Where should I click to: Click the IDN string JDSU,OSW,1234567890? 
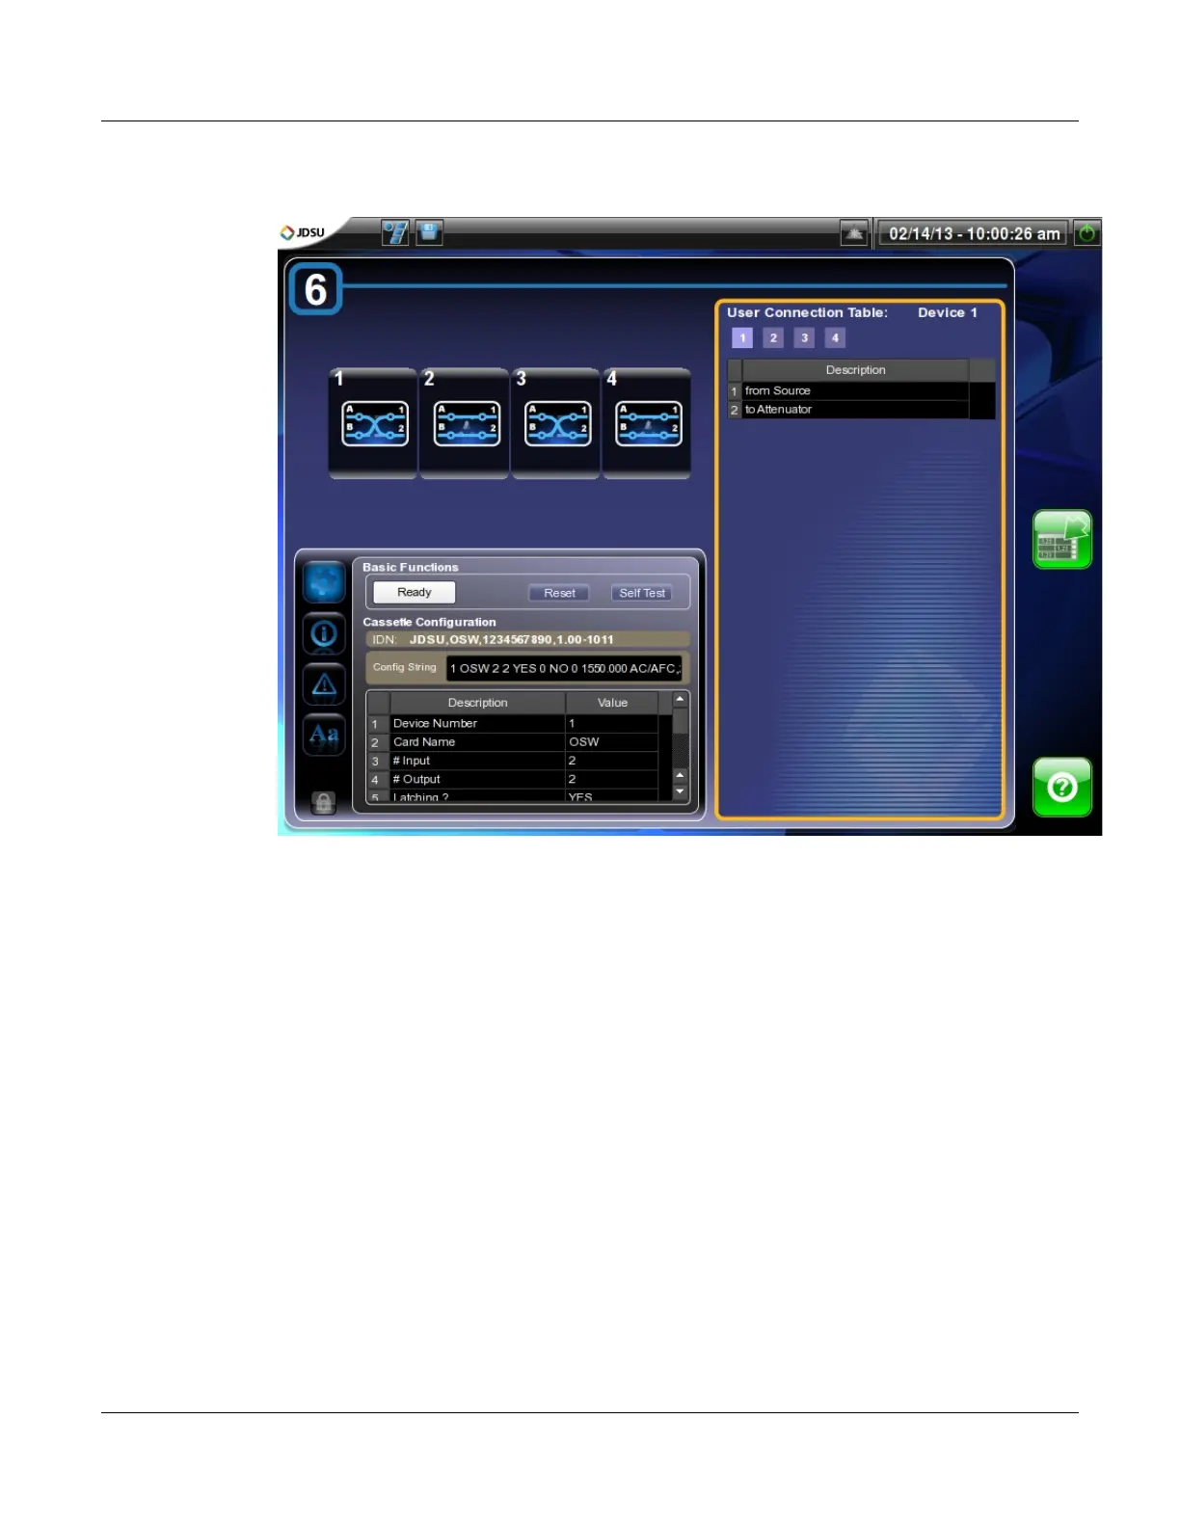[512, 639]
